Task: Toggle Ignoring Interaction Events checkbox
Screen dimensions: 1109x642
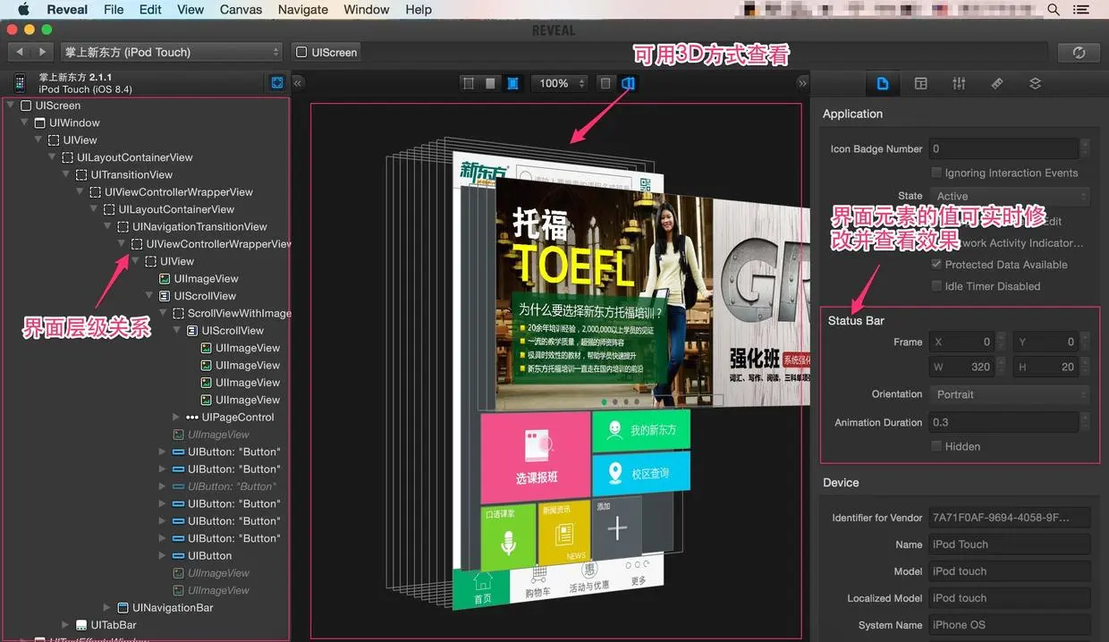Action: tap(936, 173)
